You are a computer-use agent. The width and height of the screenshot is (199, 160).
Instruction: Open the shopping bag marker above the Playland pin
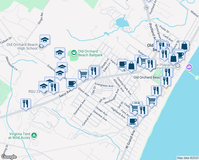click(173, 59)
